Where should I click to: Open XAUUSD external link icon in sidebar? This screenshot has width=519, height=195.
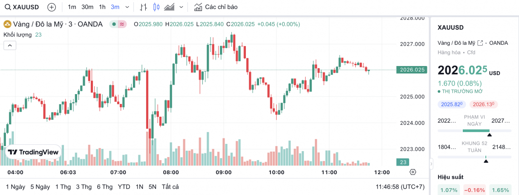tap(480, 43)
